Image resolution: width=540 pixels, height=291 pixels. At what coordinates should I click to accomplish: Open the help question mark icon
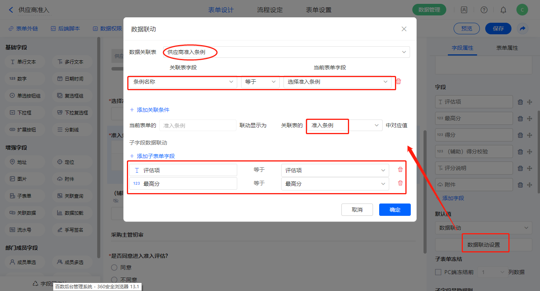coord(484,10)
